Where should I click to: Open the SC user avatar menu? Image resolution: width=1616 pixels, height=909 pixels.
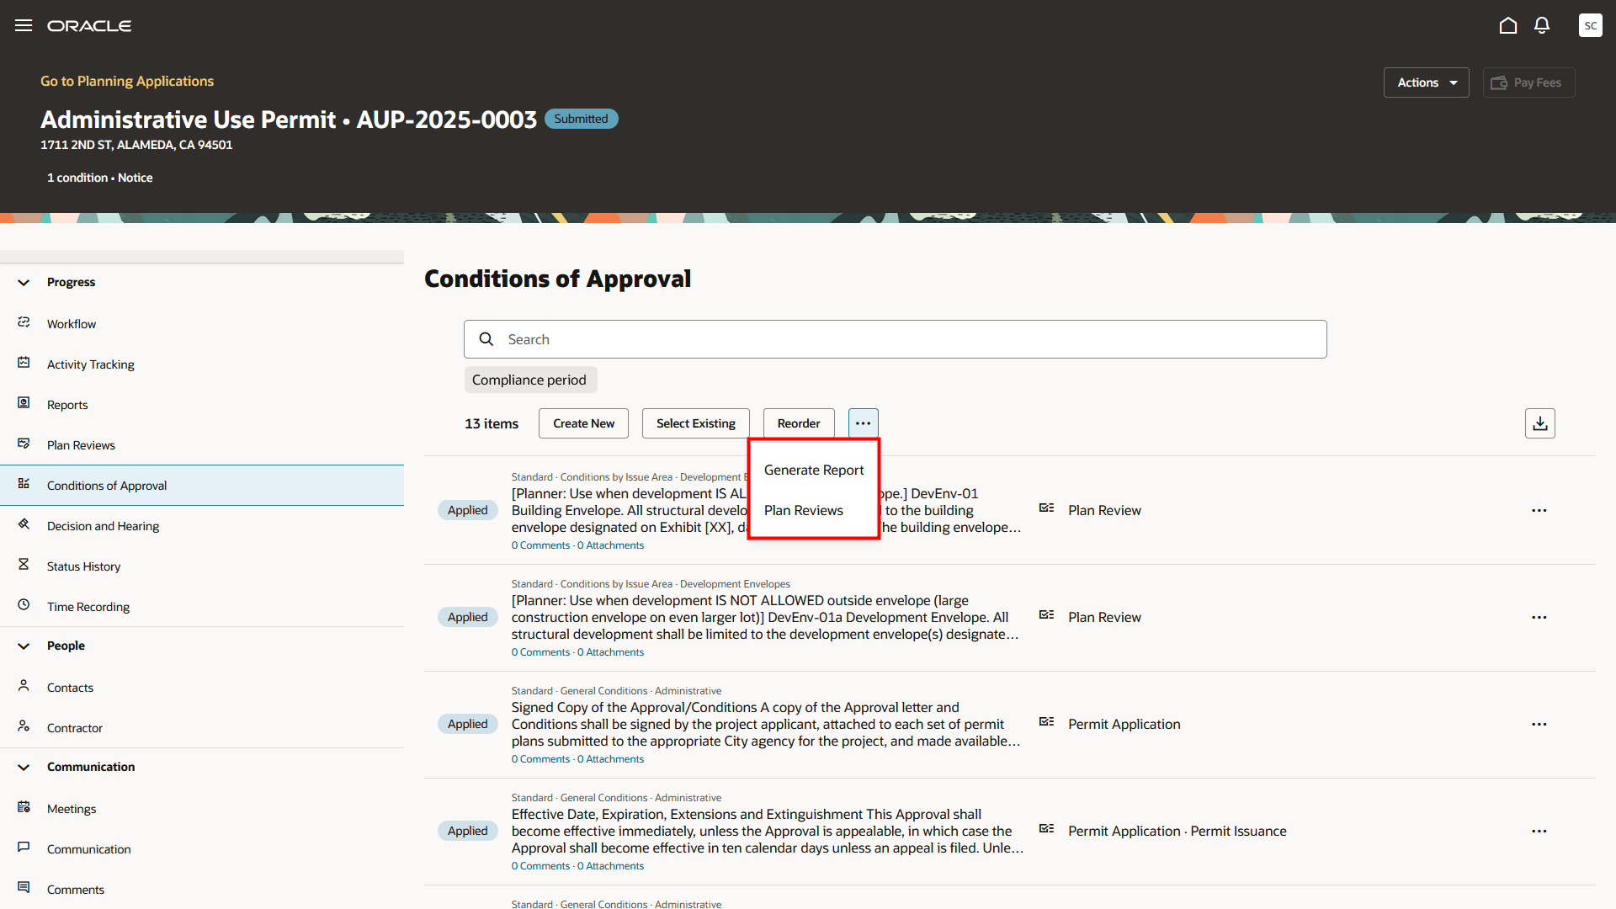(1590, 25)
